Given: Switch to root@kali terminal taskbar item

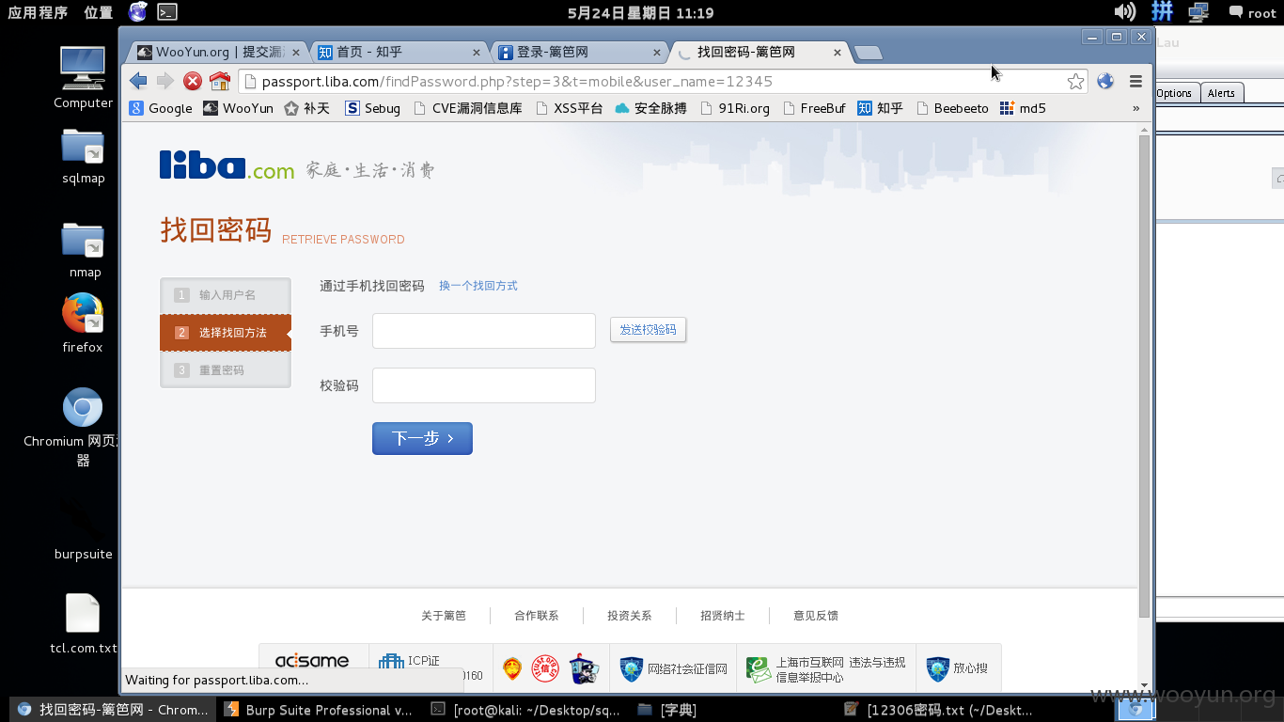Looking at the screenshot, I should point(525,710).
